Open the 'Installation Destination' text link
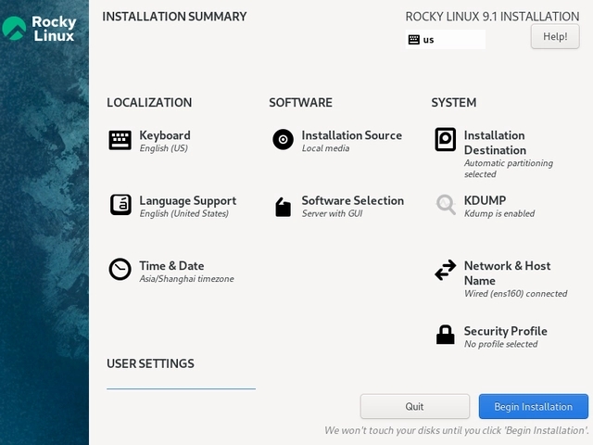This screenshot has width=593, height=445. click(x=495, y=143)
